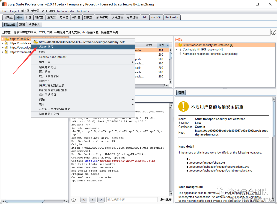Click the search help icon below request viewer
The height and width of the screenshot is (204, 277).
tap(74, 200)
